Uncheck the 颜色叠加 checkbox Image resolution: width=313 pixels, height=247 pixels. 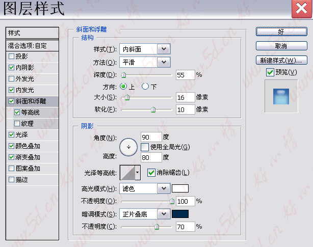pos(11,146)
